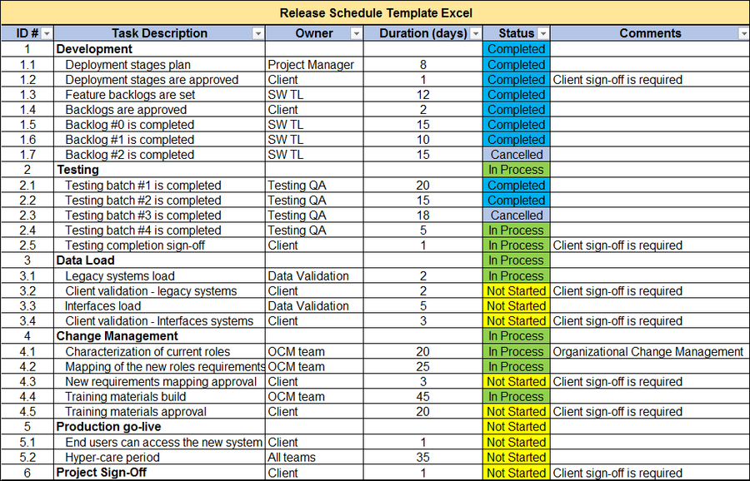The height and width of the screenshot is (481, 750).
Task: Click the Not Started status for Project Sign-Off
Action: pos(516,473)
